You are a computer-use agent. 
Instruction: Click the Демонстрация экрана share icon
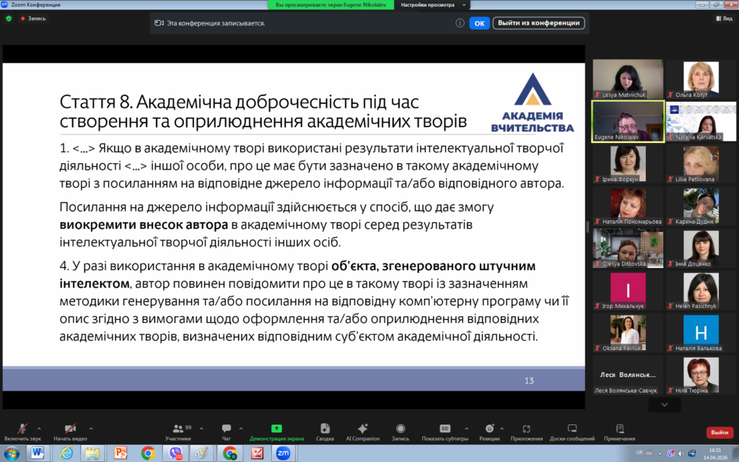coord(276,429)
